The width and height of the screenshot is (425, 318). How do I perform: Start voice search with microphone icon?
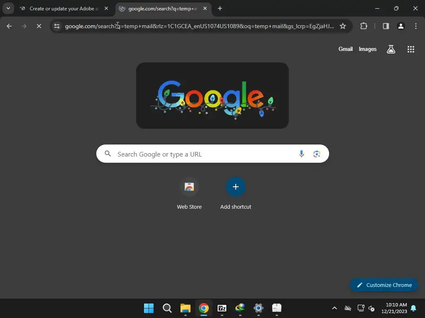click(x=301, y=154)
